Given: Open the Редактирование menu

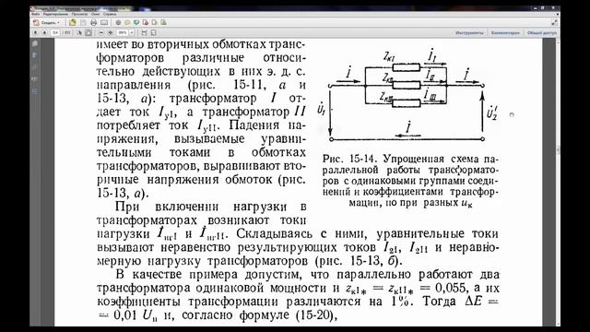Looking at the screenshot, I should [x=55, y=15].
